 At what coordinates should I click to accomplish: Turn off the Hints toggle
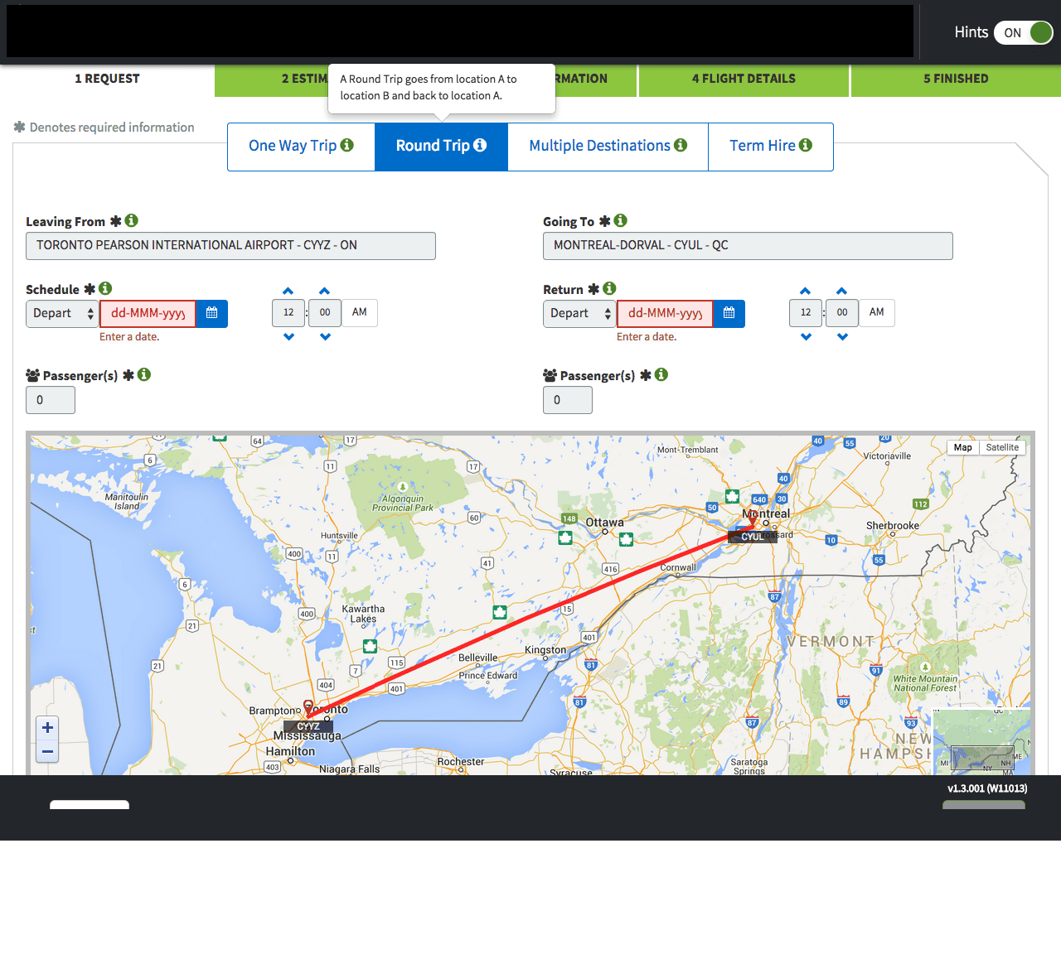click(x=1023, y=33)
